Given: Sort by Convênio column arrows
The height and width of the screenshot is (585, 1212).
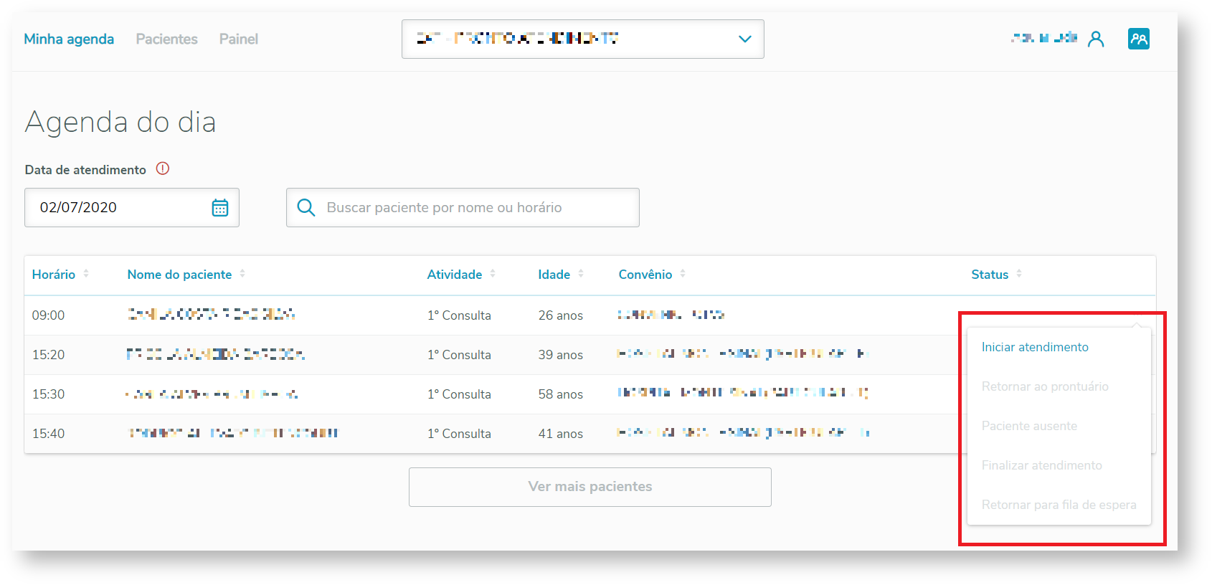Looking at the screenshot, I should (683, 274).
